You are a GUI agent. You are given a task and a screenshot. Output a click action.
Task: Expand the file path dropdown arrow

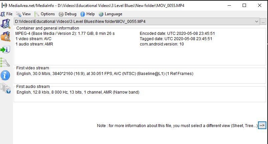click(x=256, y=22)
